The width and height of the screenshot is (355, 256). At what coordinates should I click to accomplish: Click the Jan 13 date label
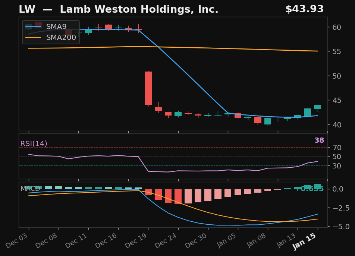click(286, 241)
